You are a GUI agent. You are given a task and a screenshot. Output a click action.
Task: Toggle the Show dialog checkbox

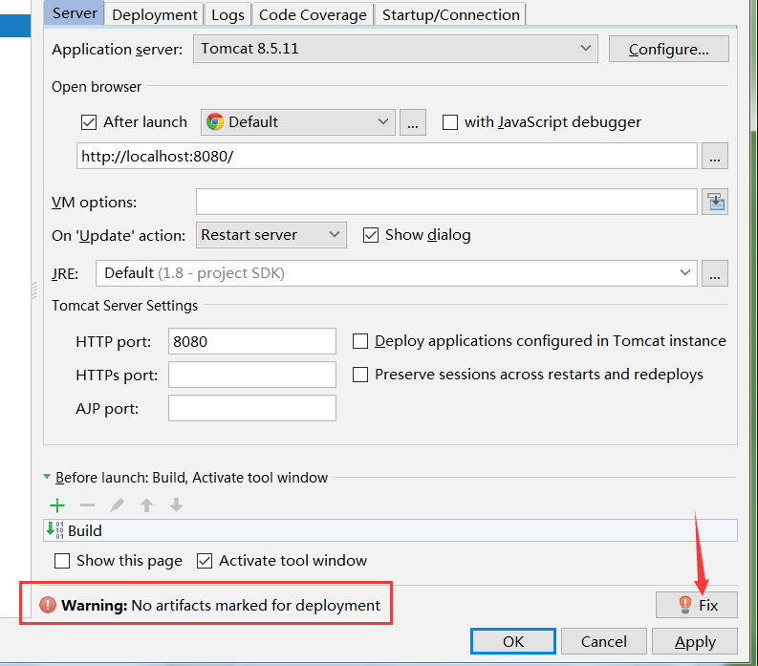pyautogui.click(x=371, y=235)
